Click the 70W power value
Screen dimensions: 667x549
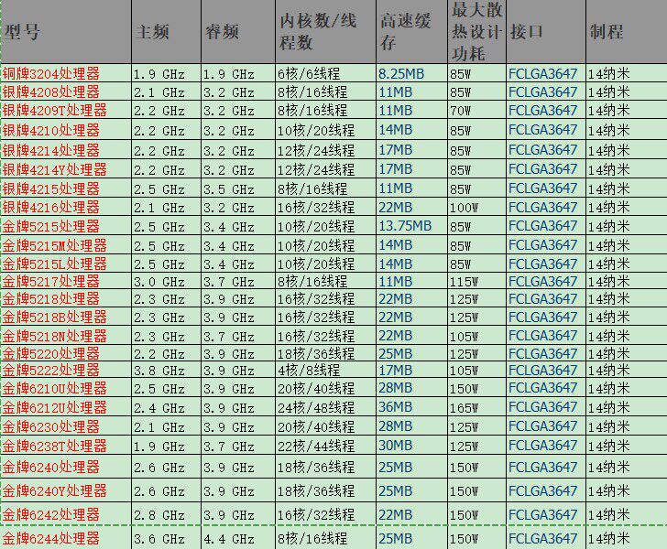coord(460,111)
